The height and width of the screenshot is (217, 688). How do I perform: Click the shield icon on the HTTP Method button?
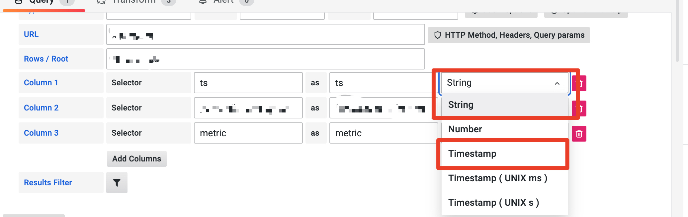click(437, 35)
